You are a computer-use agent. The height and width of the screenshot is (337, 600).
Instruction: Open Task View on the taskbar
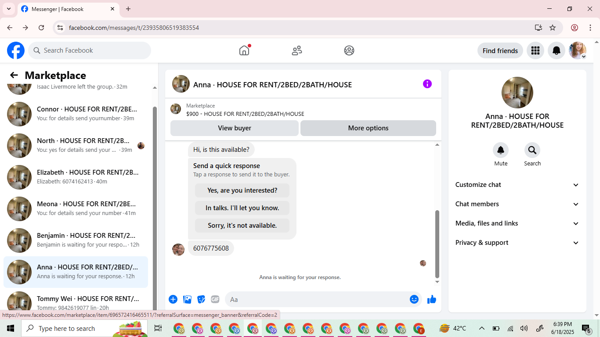coord(158,328)
